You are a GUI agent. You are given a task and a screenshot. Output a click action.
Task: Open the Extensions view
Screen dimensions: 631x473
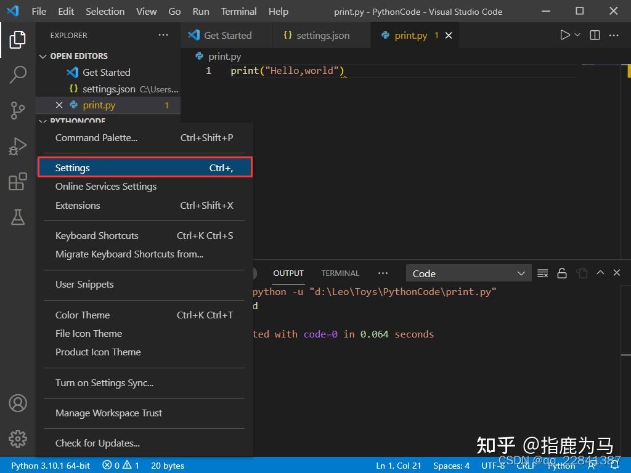(18, 182)
